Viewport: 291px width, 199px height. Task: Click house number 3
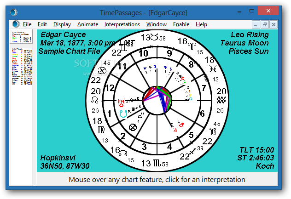pyautogui.click(x=145, y=147)
